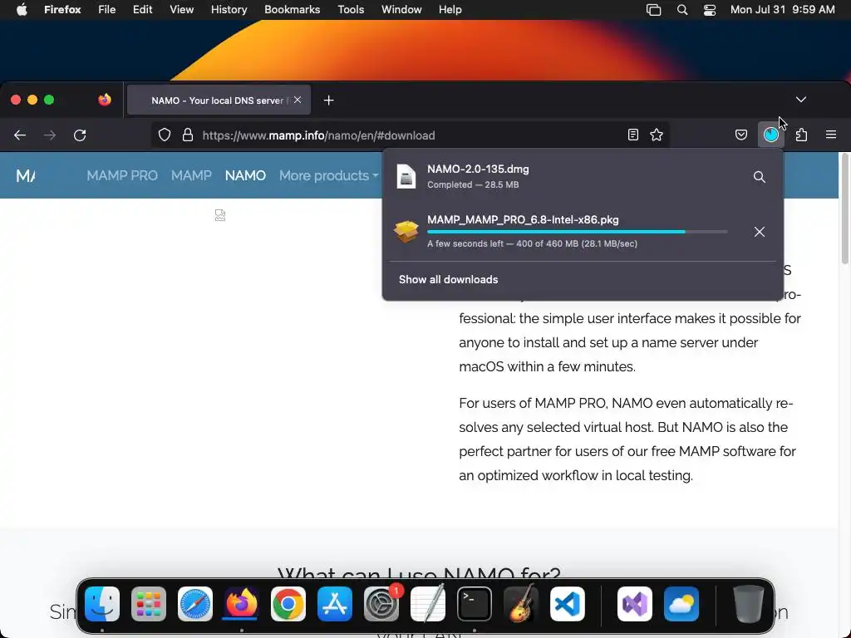Viewport: 851px width, 638px height.
Task: Open the tracking protection shield icon
Action: [165, 135]
